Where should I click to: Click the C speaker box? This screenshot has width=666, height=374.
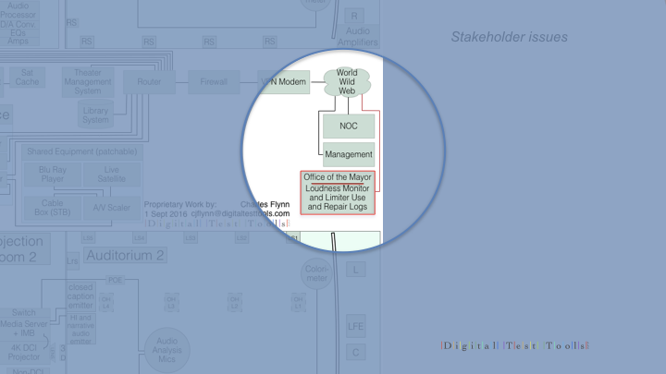click(355, 353)
